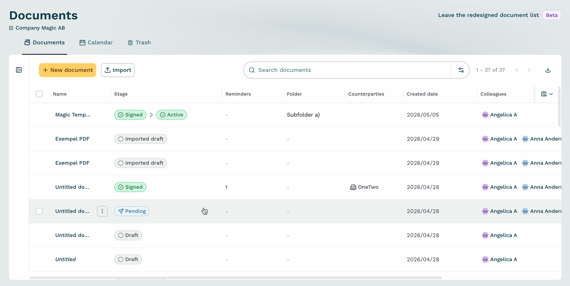Focus the Search documents field
This screenshot has width=570, height=286.
(x=347, y=70)
